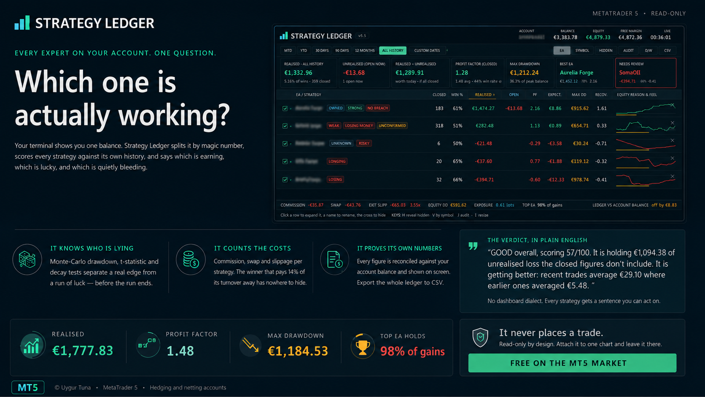Viewport: 705px width, 397px height.
Task: Click the bar-chart logo inside the dashboard panel
Action: (284, 36)
